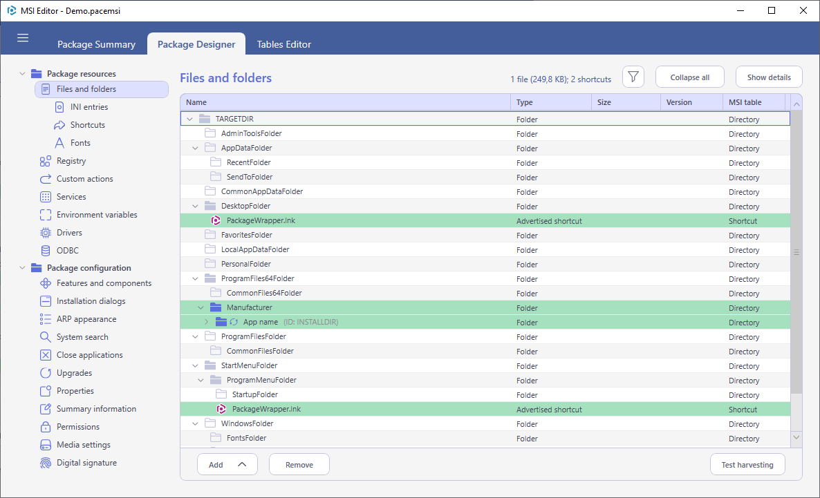Click the Upgrades circular icon
This screenshot has width=820, height=498.
point(46,373)
